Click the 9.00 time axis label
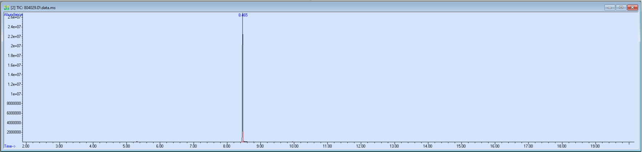This screenshot has height=152, width=642. coord(260,146)
